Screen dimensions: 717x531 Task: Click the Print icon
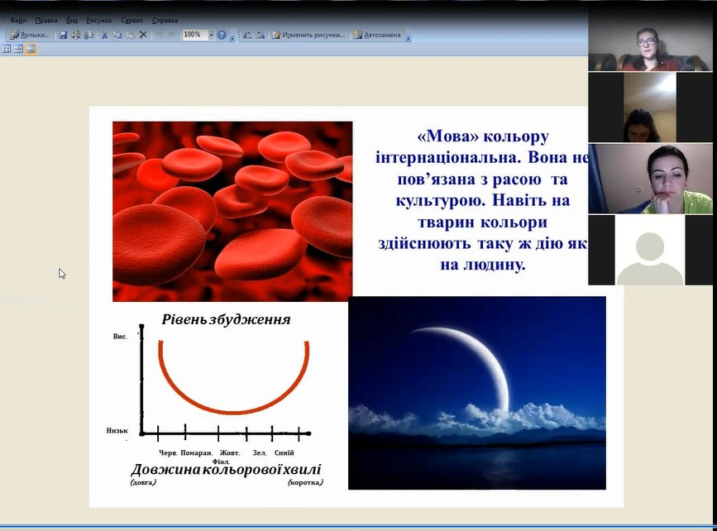pyautogui.click(x=76, y=35)
